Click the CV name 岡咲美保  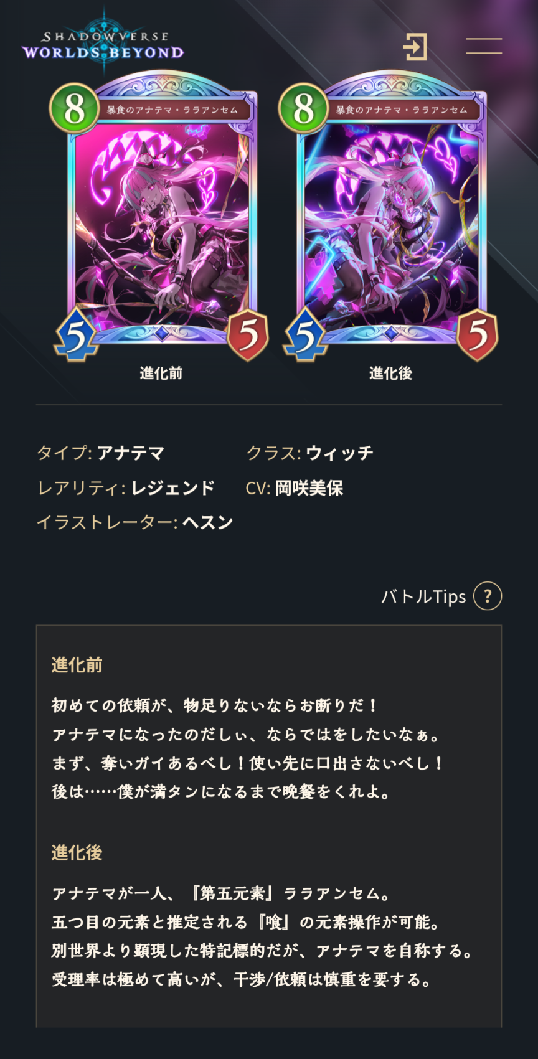(x=309, y=487)
